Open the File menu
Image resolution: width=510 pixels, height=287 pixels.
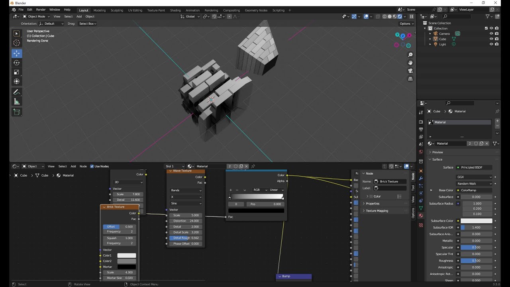pyautogui.click(x=21, y=10)
